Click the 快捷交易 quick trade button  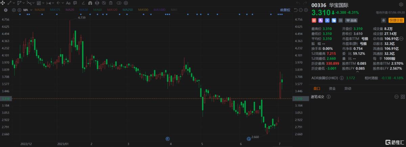click(396, 20)
